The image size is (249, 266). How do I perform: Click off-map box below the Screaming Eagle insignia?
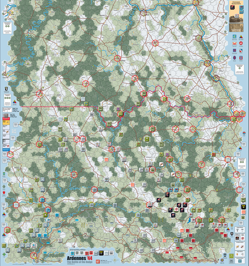coord(7,100)
